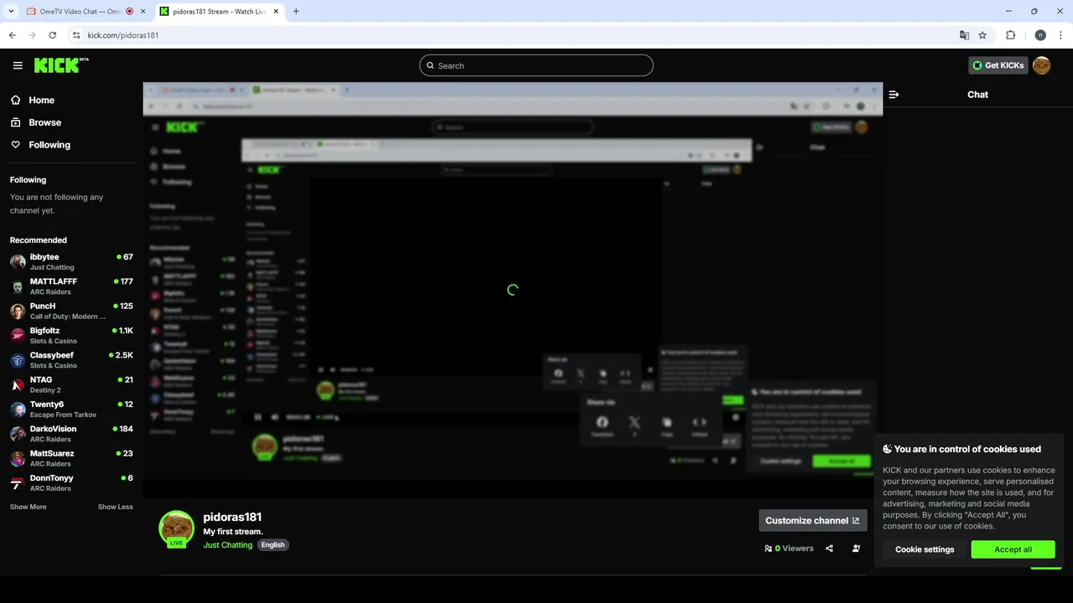Viewport: 1073px width, 603px height.
Task: Go back in browser
Action: (x=12, y=35)
